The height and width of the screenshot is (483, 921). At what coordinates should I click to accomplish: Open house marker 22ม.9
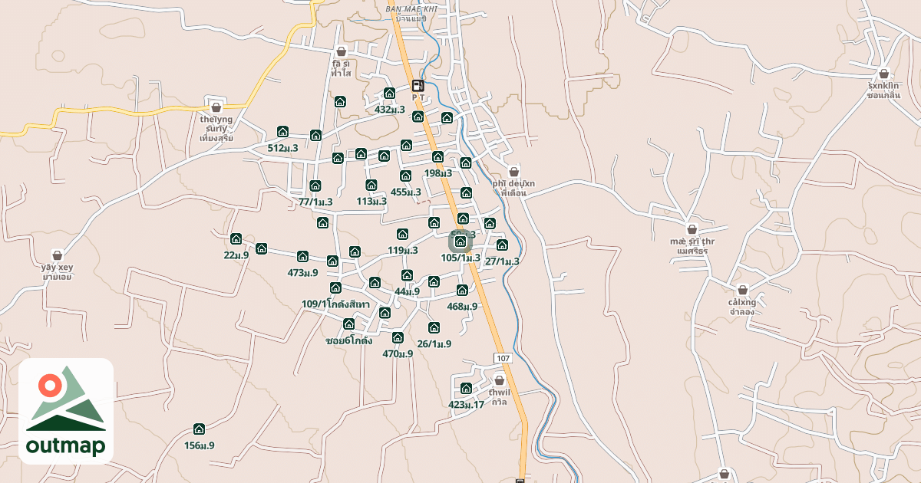[236, 238]
